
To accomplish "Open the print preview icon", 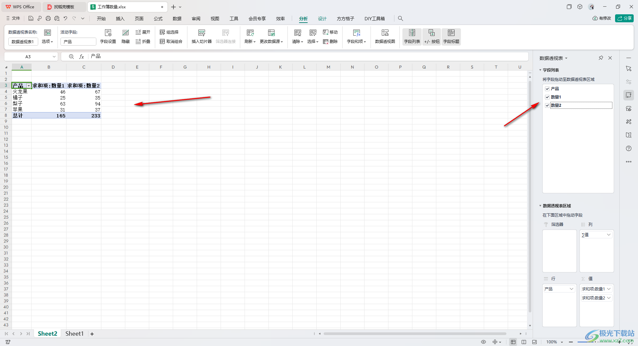I will point(57,19).
